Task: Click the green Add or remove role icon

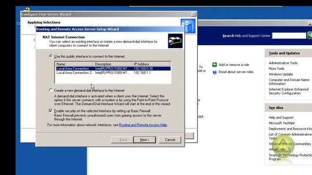Action: click(x=214, y=65)
